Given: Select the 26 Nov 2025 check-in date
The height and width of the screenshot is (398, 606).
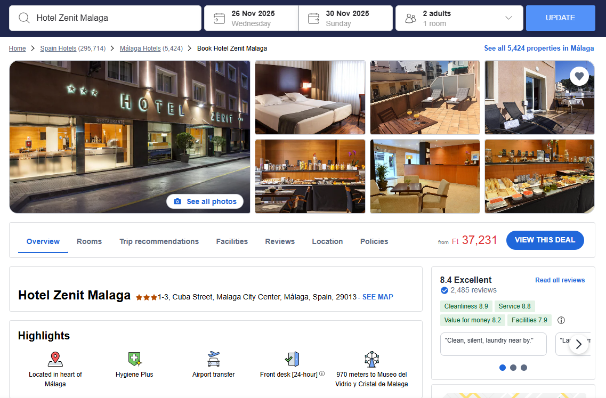Looking at the screenshot, I should click(x=251, y=18).
